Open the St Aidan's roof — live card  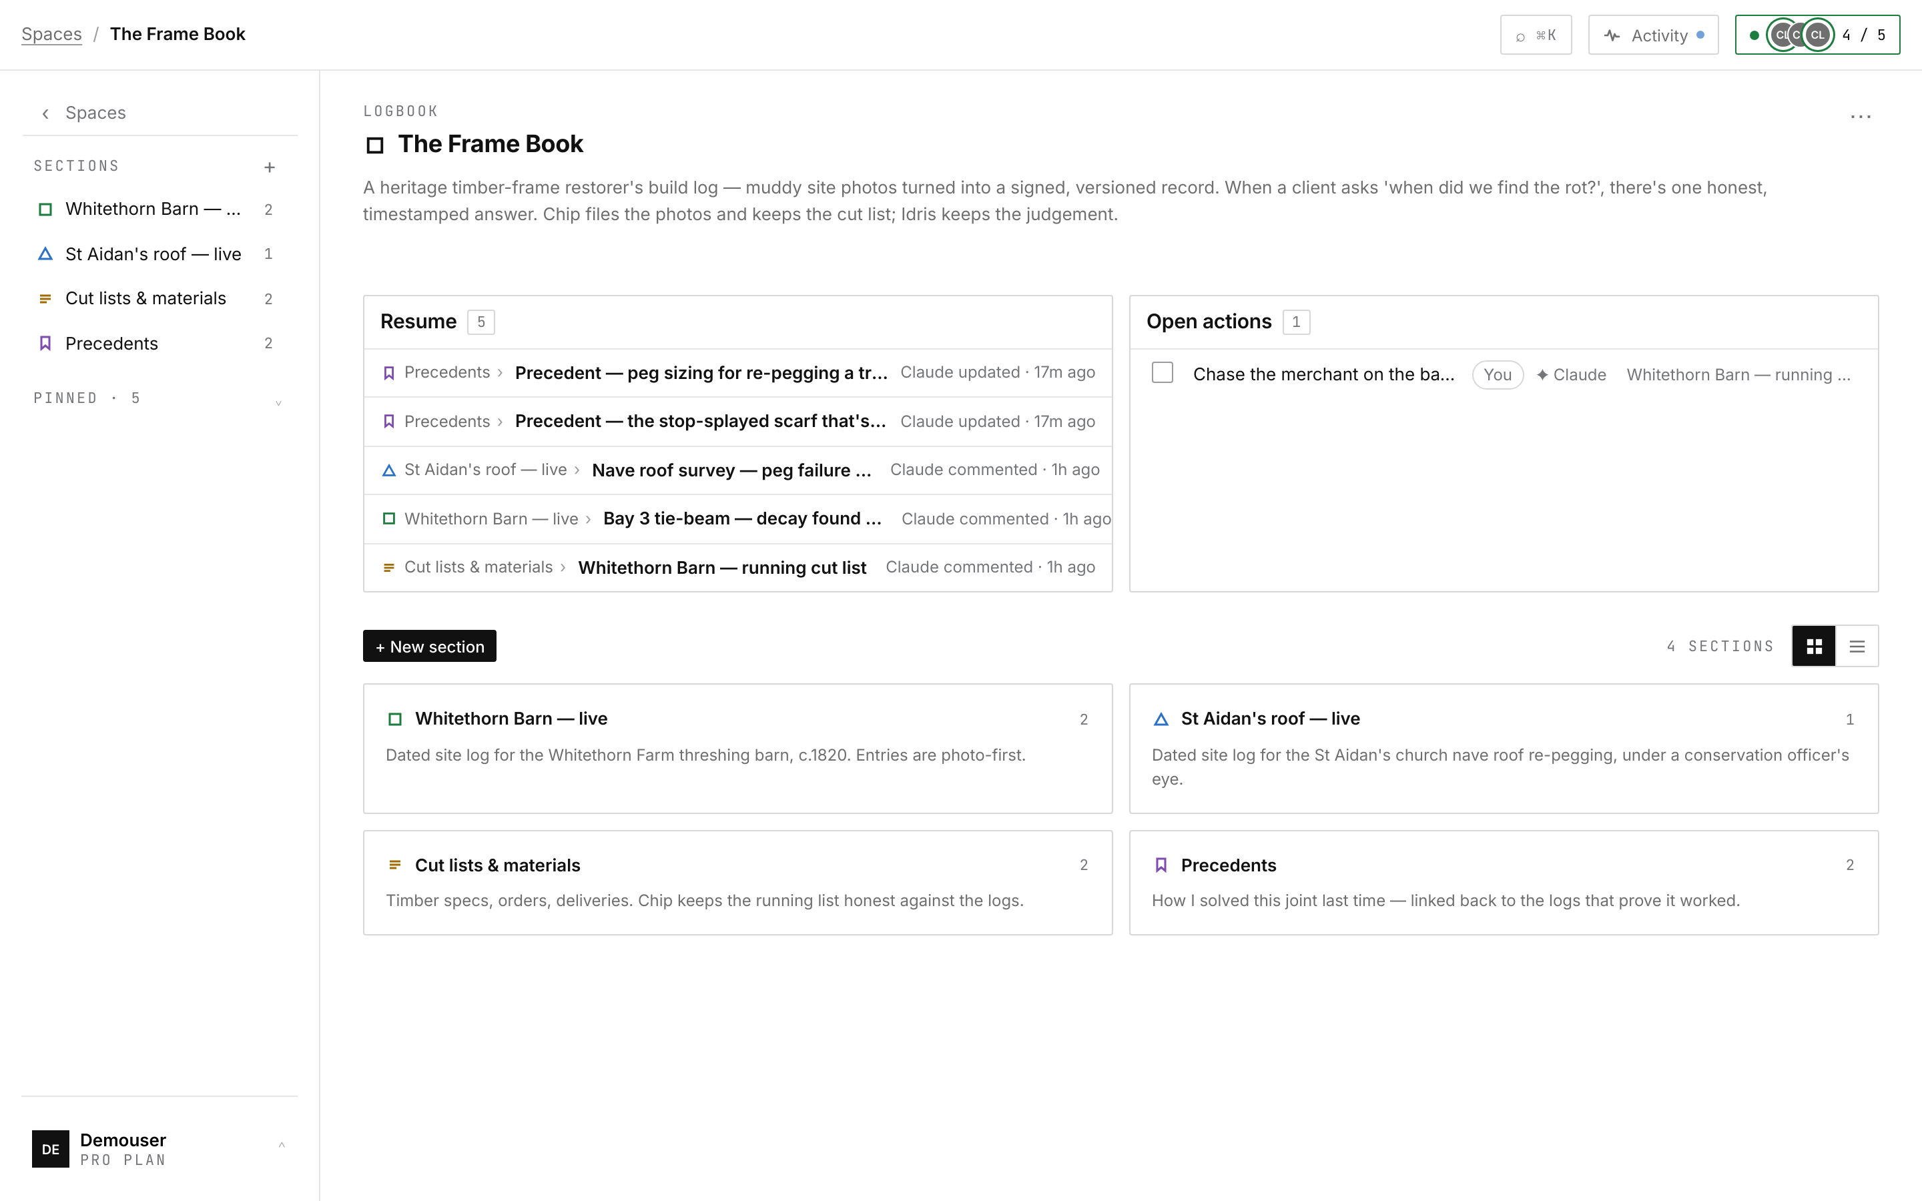[x=1504, y=748]
